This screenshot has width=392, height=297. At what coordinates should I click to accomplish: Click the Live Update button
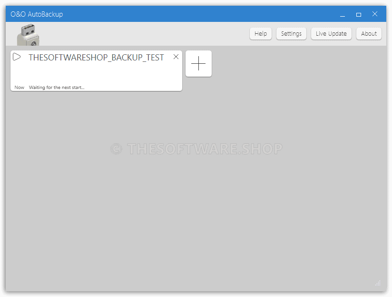click(331, 33)
